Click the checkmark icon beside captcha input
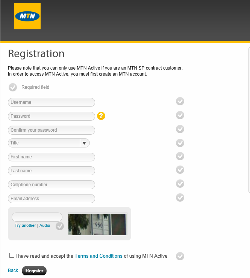250x278 pixels. (x=59, y=226)
